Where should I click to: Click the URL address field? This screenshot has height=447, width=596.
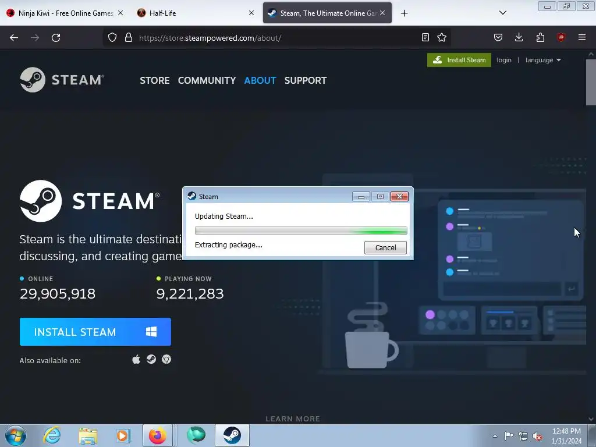pyautogui.click(x=278, y=38)
